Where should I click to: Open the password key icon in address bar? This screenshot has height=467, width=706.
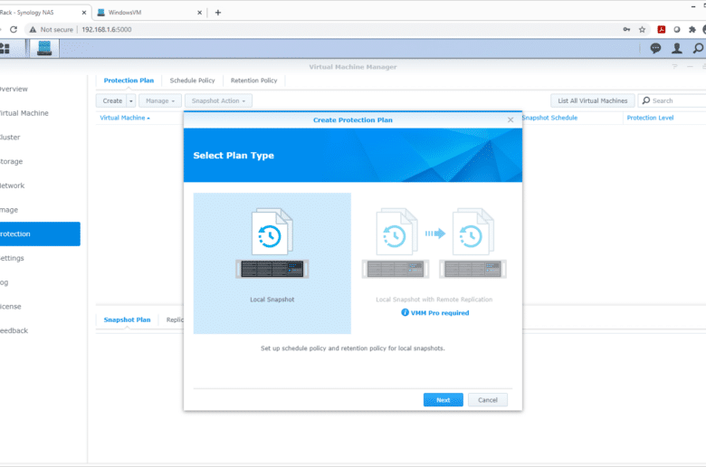coord(626,29)
